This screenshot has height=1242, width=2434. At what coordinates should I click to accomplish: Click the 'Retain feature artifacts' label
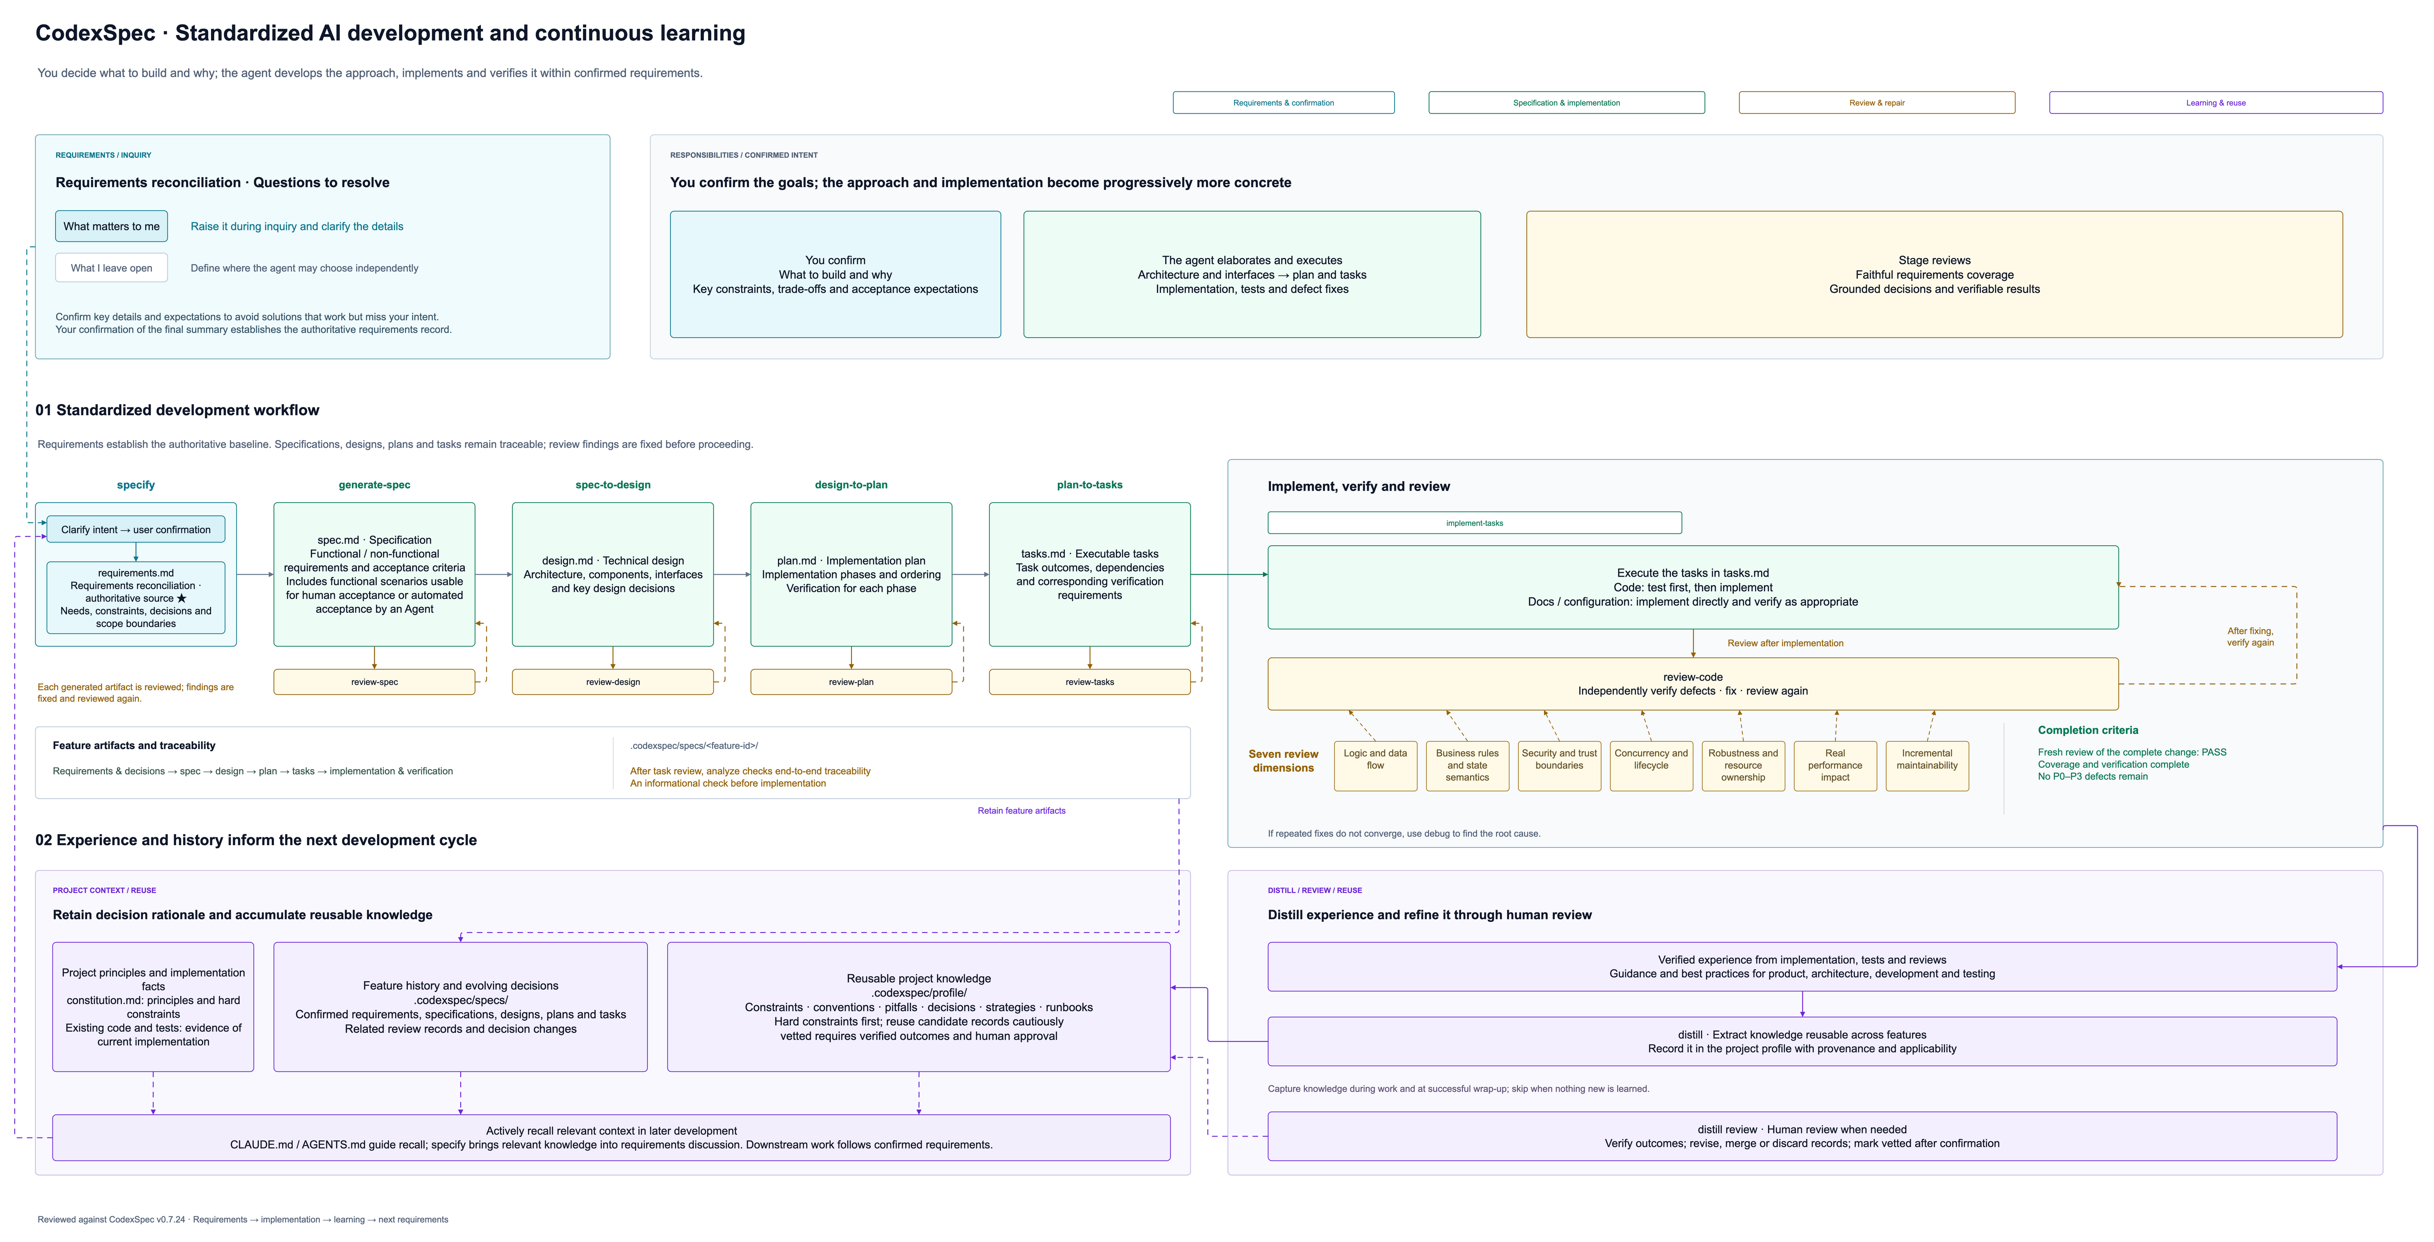(x=1022, y=810)
